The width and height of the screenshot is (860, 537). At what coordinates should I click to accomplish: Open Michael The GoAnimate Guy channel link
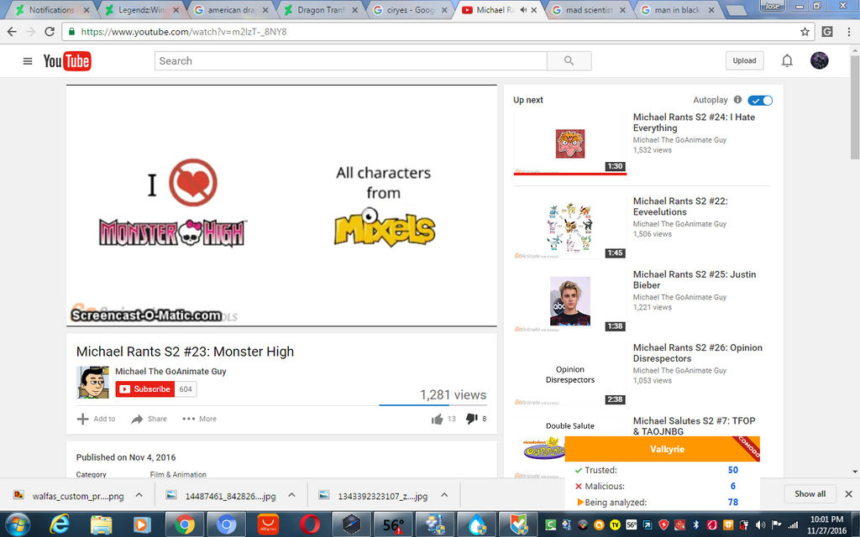tap(170, 372)
